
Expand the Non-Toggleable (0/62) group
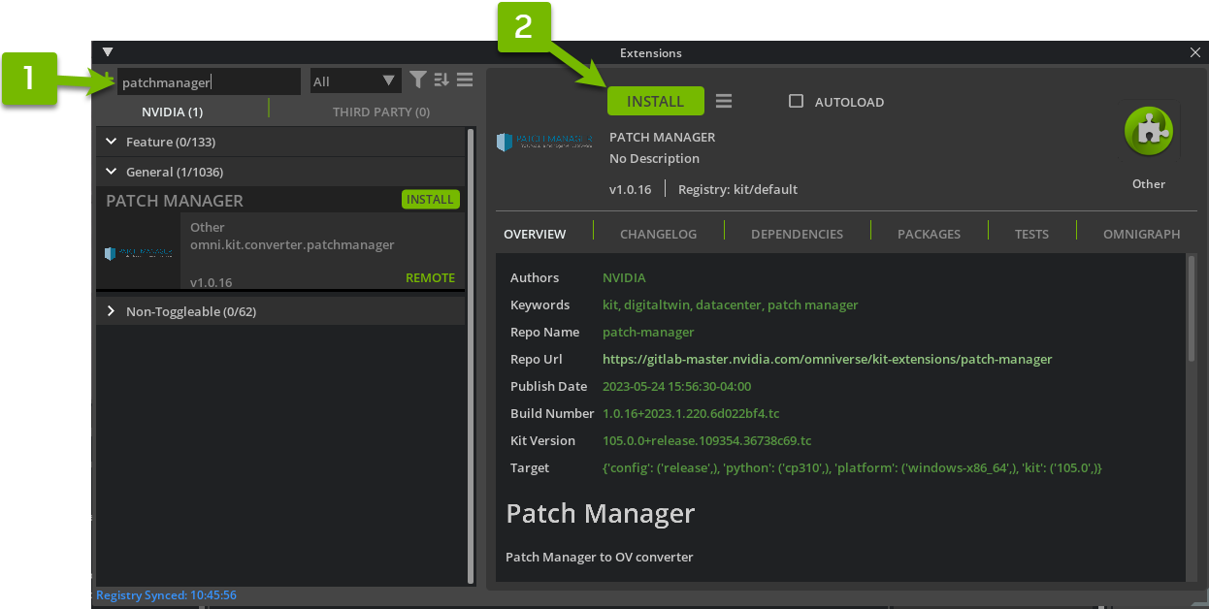[x=280, y=311]
